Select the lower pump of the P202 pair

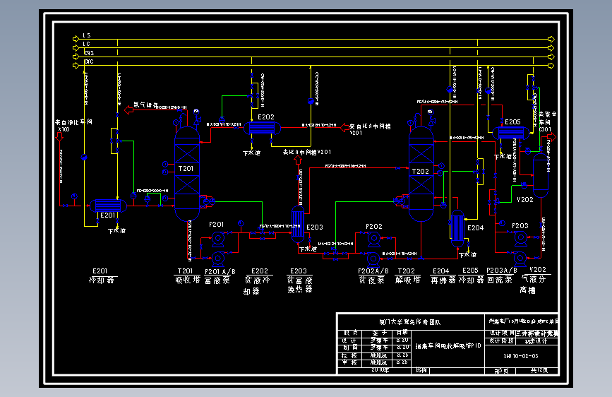click(373, 259)
